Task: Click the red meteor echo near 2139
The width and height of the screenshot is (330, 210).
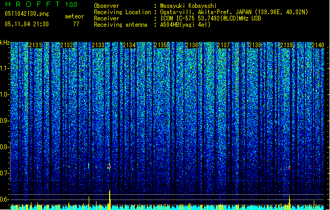Action: pyautogui.click(x=290, y=168)
